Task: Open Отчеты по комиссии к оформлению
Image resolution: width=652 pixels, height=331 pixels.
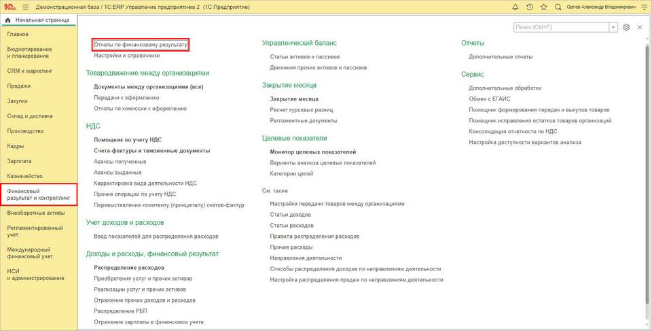Action: (140, 109)
